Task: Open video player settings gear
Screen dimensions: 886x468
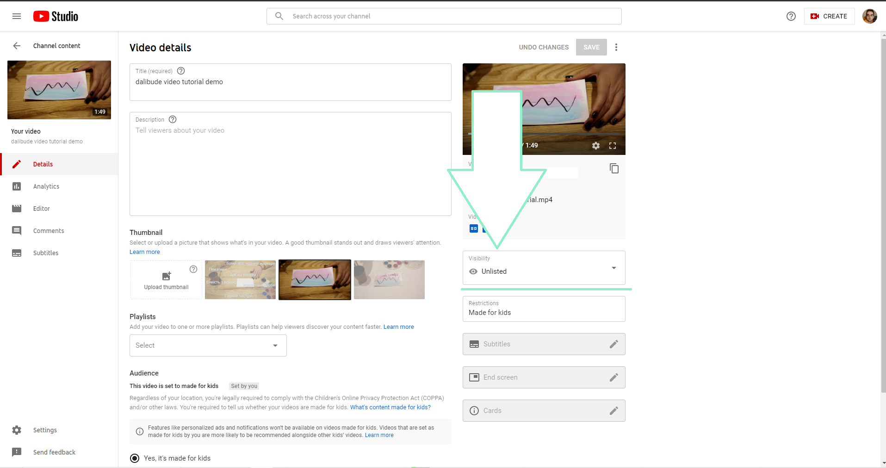Action: [x=596, y=146]
